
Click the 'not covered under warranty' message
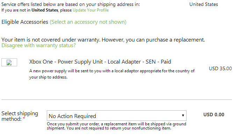(103, 40)
